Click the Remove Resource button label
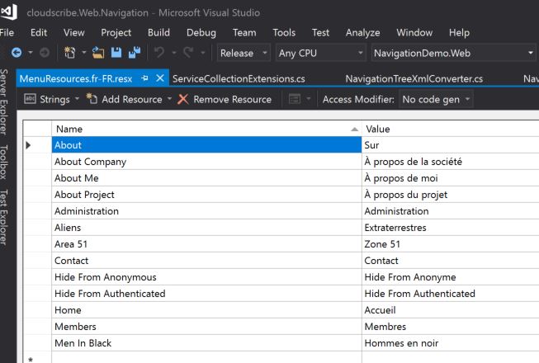 point(232,99)
